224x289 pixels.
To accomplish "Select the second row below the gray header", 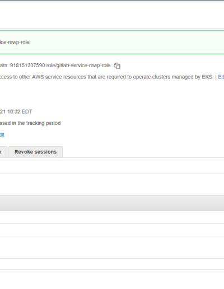I will tap(112, 230).
